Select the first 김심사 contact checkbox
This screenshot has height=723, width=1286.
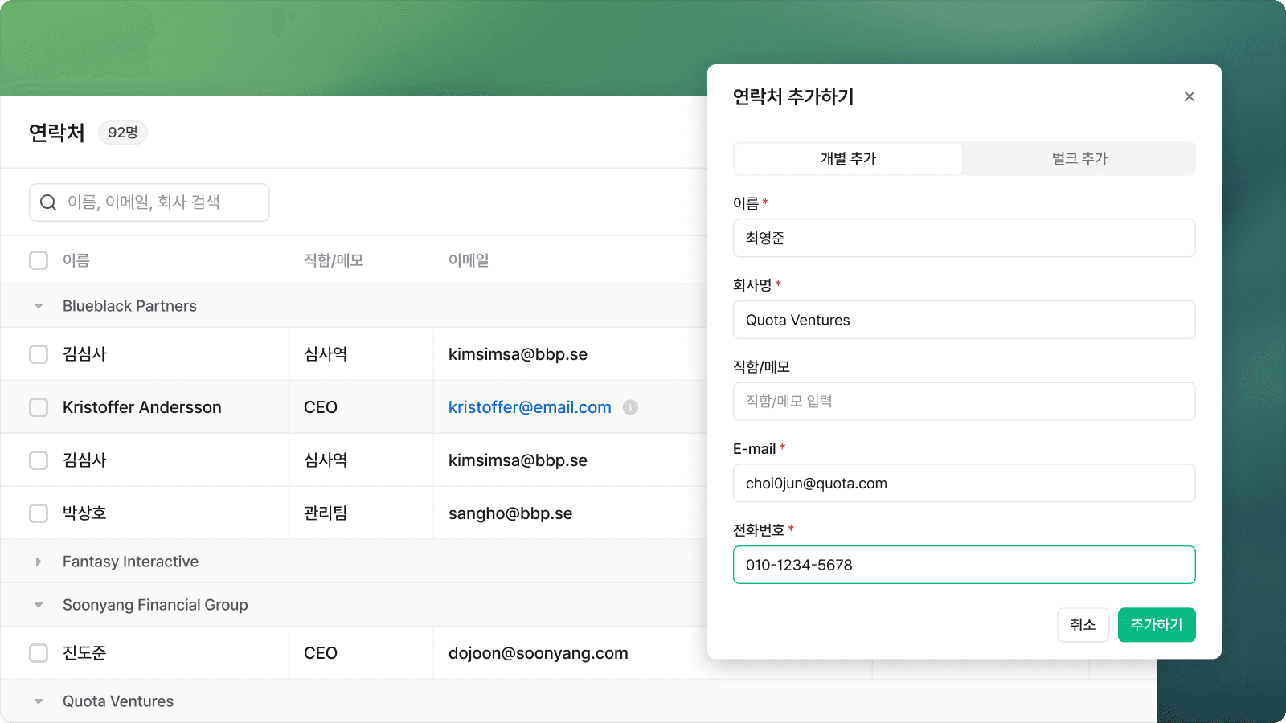(39, 353)
